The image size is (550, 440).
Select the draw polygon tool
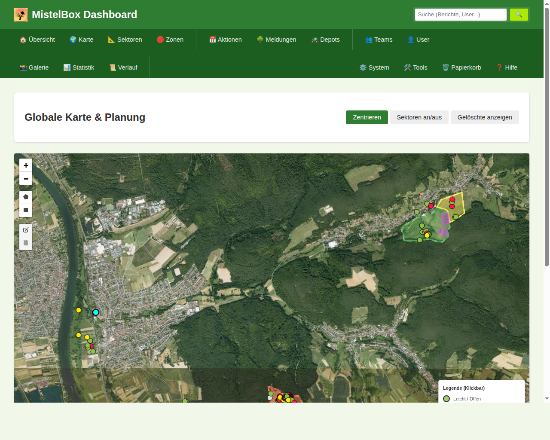pyautogui.click(x=26, y=197)
